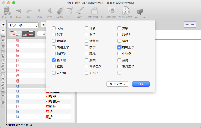The image size is (201, 128).
Task: Enable the 人名 checkbox
Action: tap(54, 28)
